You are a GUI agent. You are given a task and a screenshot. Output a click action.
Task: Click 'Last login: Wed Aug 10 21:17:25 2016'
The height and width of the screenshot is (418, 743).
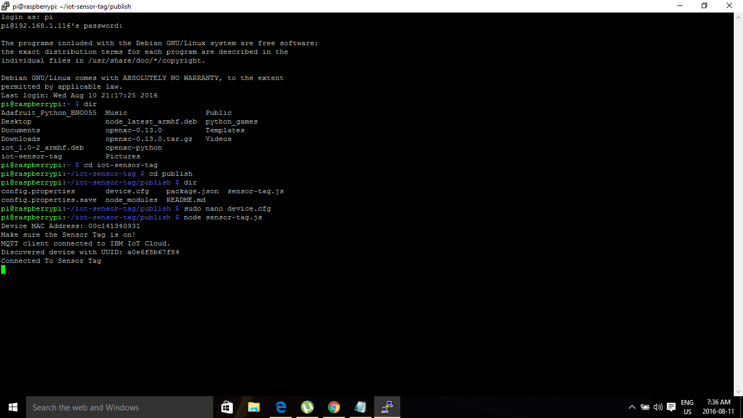(x=79, y=95)
